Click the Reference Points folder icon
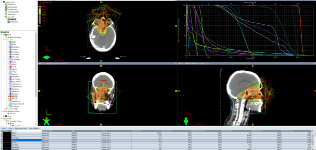The image size is (316, 150). coord(6,111)
